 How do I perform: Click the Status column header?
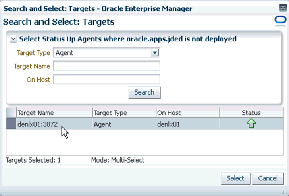(251, 113)
